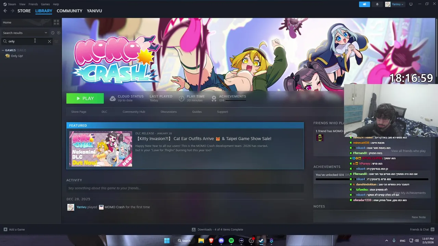Open the YANIVU profile tab
The image size is (438, 246).
[x=94, y=11]
